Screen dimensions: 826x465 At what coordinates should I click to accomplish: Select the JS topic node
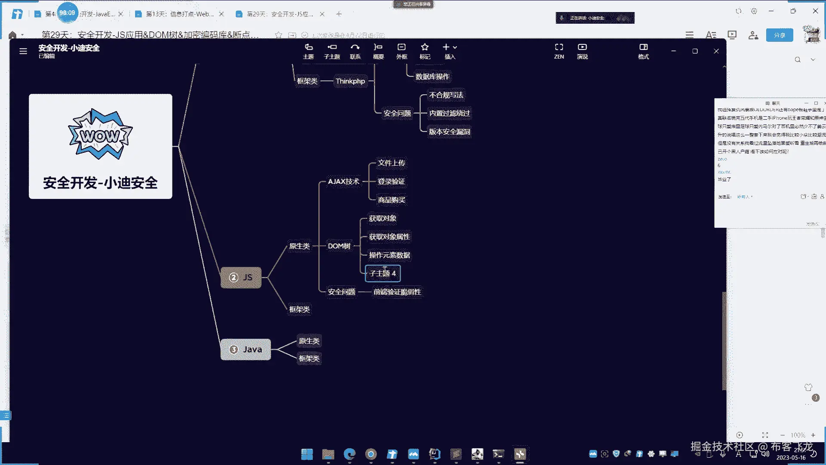[x=241, y=277]
